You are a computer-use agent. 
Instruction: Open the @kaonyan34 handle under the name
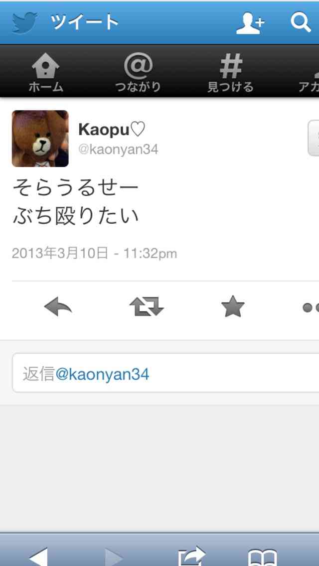pos(118,149)
